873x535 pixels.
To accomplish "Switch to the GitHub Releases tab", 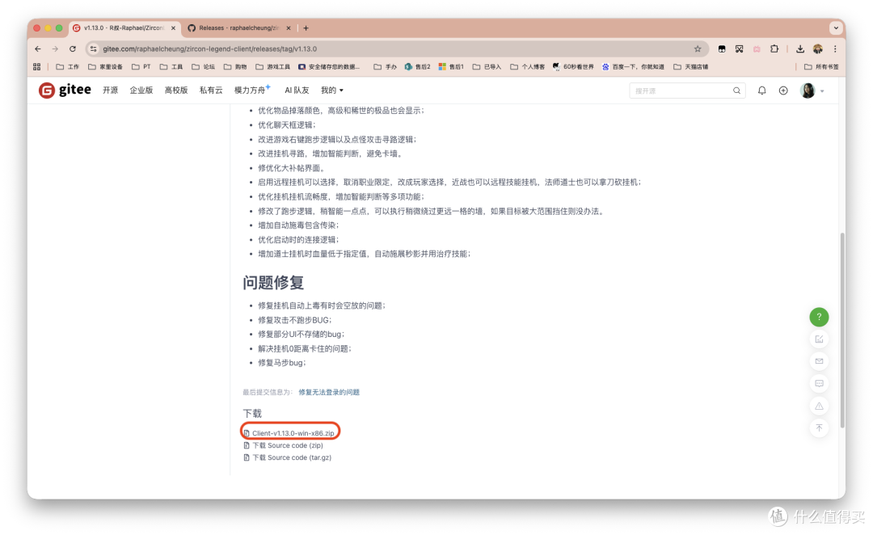I will (x=238, y=27).
